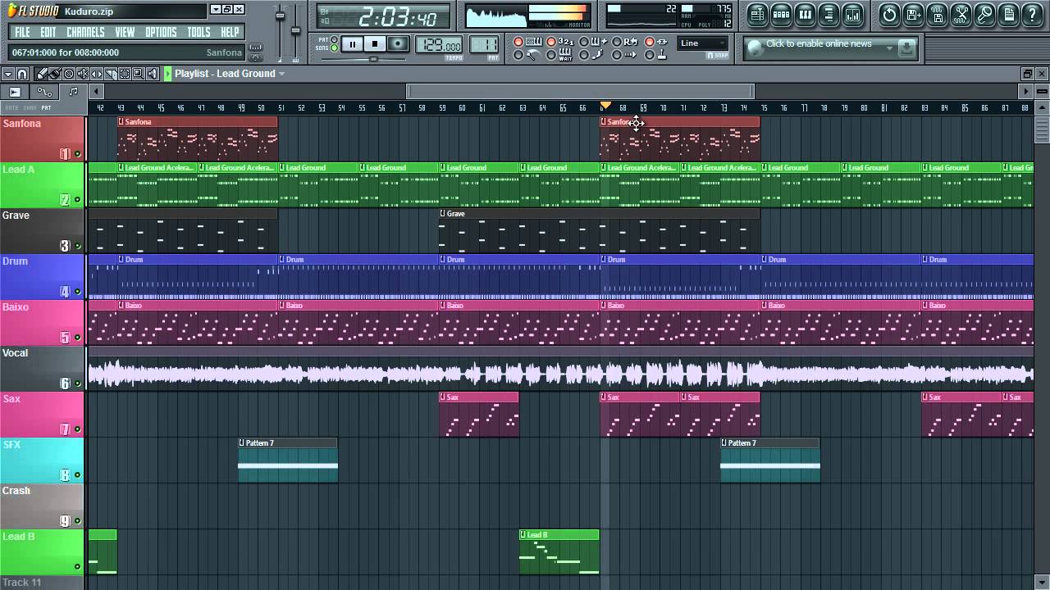Open the first Sax clip menu
Viewport: 1050px width, 590px height.
pyautogui.click(x=443, y=397)
